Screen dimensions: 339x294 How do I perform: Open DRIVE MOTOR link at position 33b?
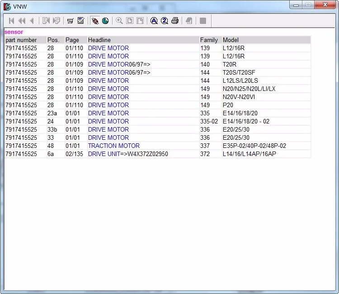pyautogui.click(x=108, y=129)
